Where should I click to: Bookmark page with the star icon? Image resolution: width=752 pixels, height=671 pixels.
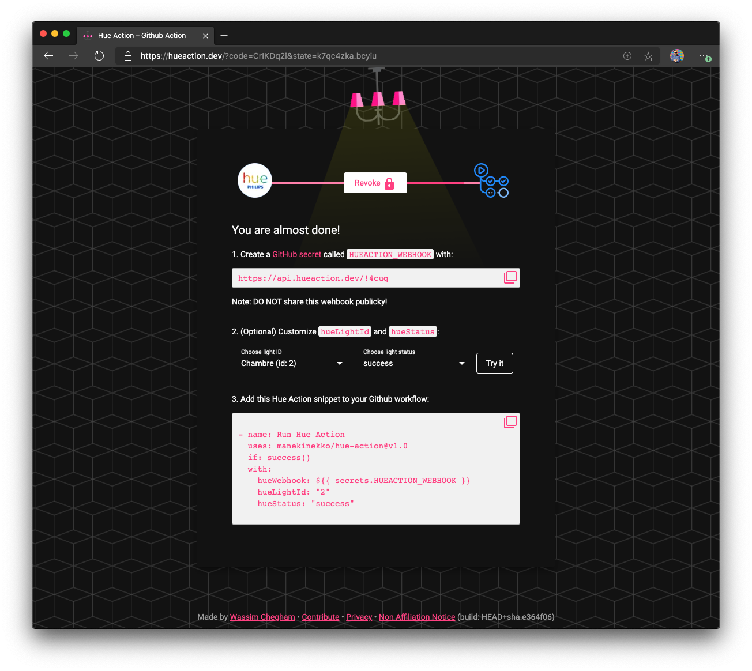648,56
